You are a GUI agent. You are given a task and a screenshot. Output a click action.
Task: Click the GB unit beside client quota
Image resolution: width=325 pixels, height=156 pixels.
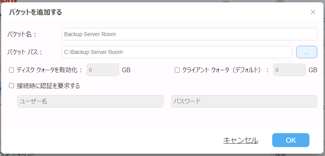(313, 70)
